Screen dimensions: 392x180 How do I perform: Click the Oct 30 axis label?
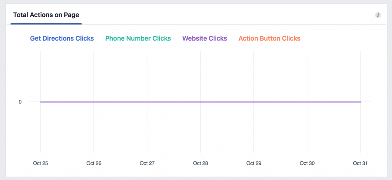(x=307, y=163)
